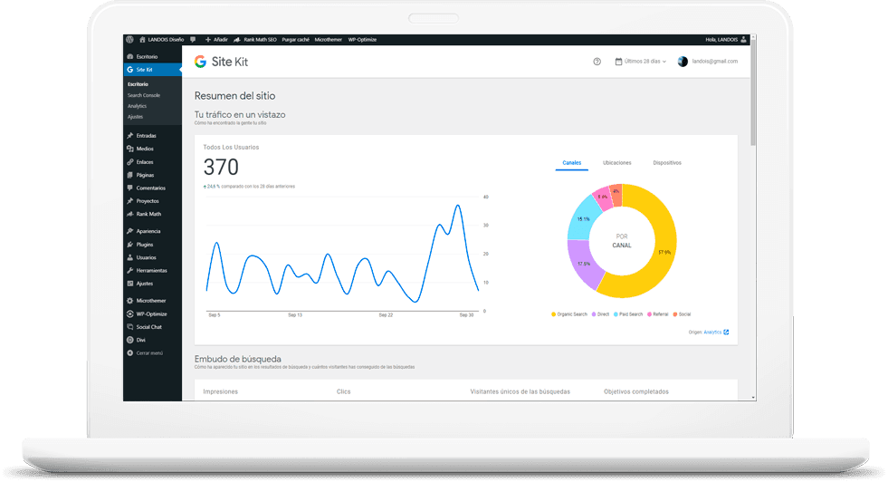Click the purple 17.5% donut segment

pyautogui.click(x=584, y=264)
